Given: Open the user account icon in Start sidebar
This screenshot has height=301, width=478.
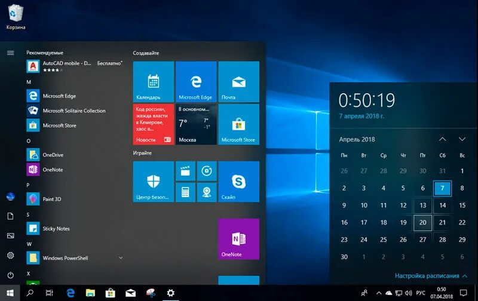Looking at the screenshot, I should [x=10, y=196].
